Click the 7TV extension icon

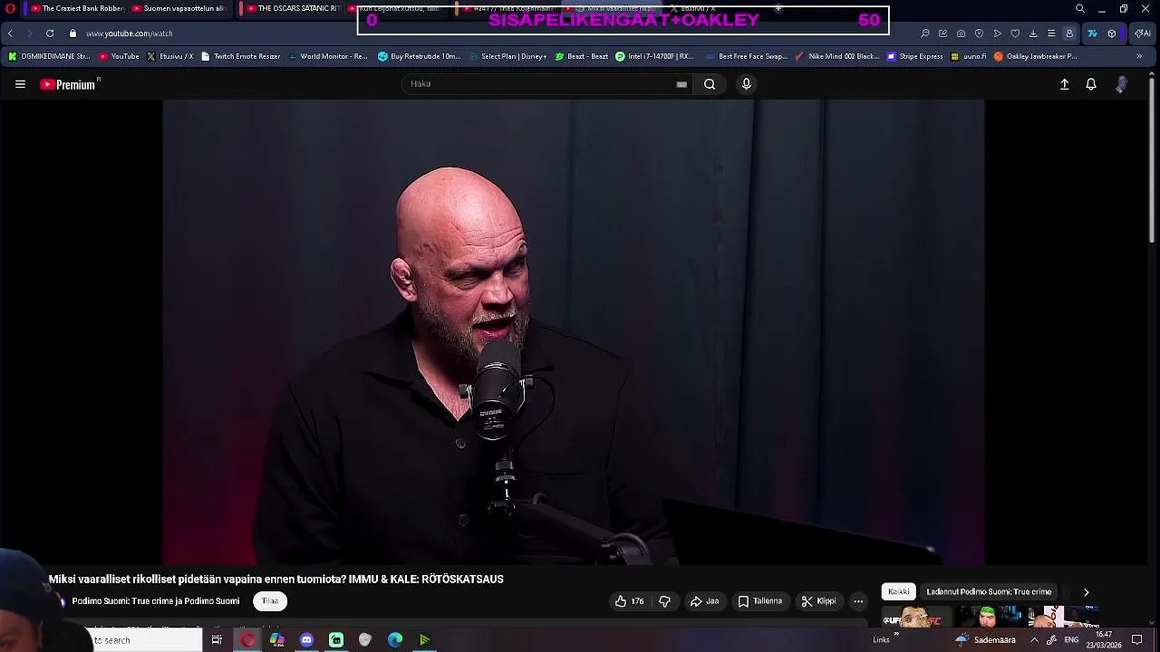tap(1092, 34)
